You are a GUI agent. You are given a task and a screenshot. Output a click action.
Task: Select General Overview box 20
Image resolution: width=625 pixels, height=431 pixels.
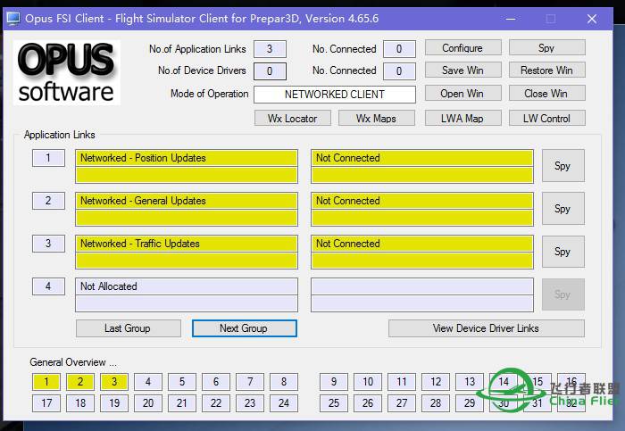pos(148,403)
